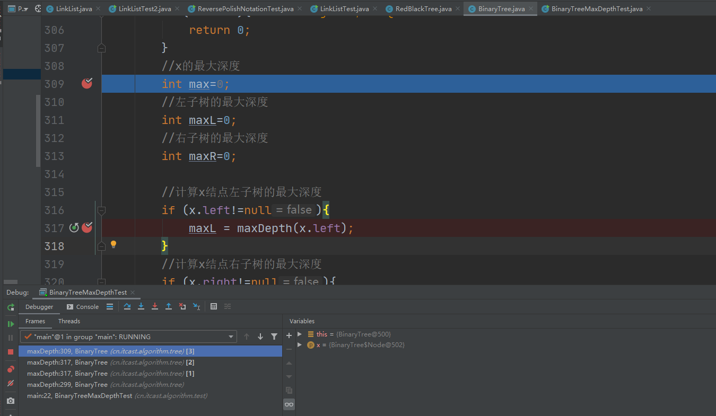This screenshot has height=416, width=716.
Task: Switch to Console tab
Action: pyautogui.click(x=82, y=307)
